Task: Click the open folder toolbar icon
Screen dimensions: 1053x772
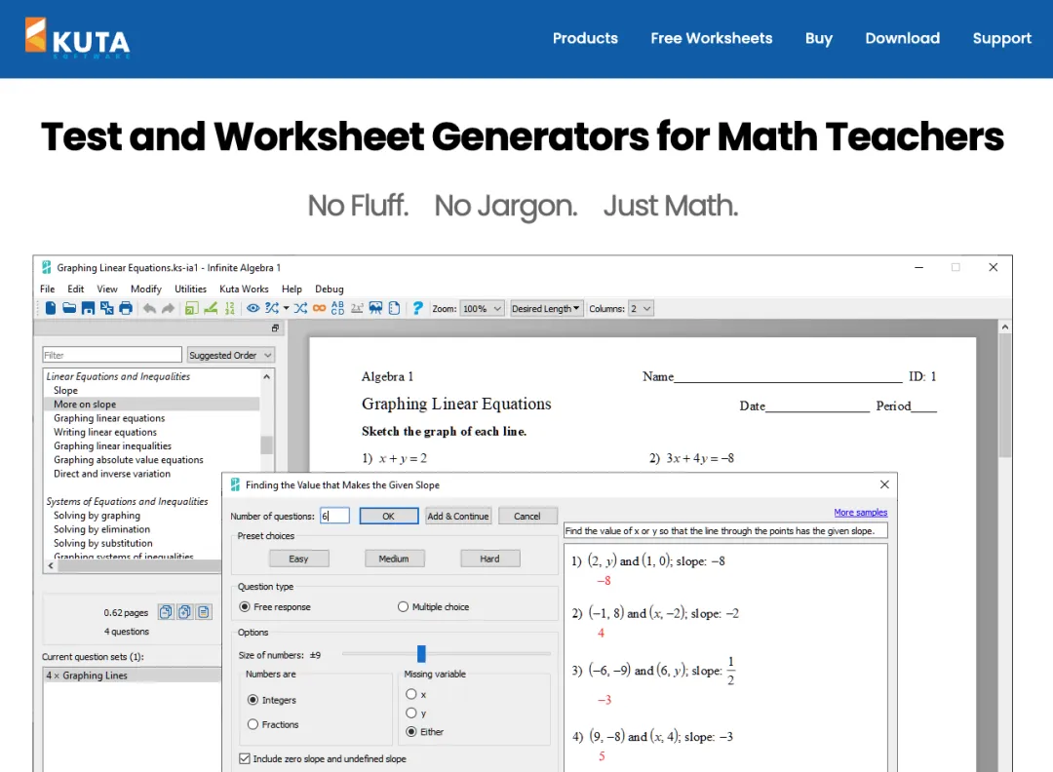Action: [x=69, y=308]
